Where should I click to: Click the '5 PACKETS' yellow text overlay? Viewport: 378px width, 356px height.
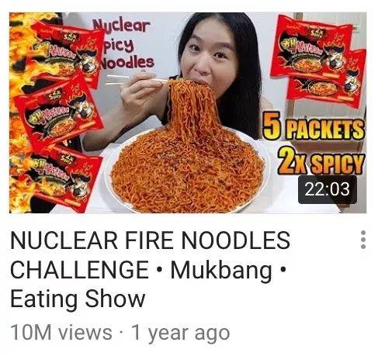click(314, 126)
